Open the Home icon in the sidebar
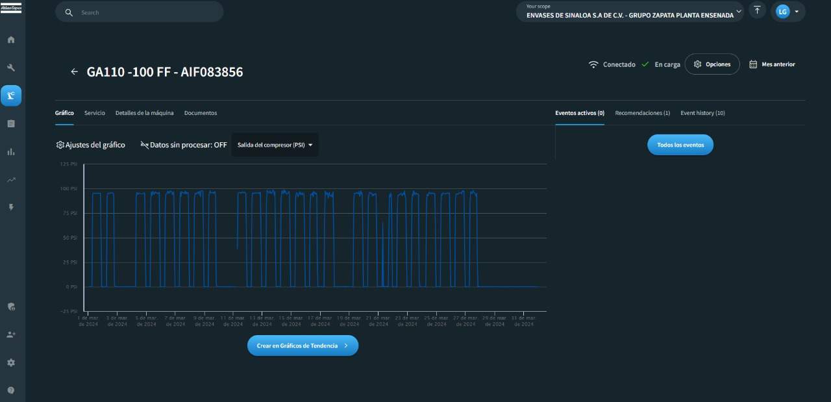Screen dimensions: 831x402 [11, 40]
